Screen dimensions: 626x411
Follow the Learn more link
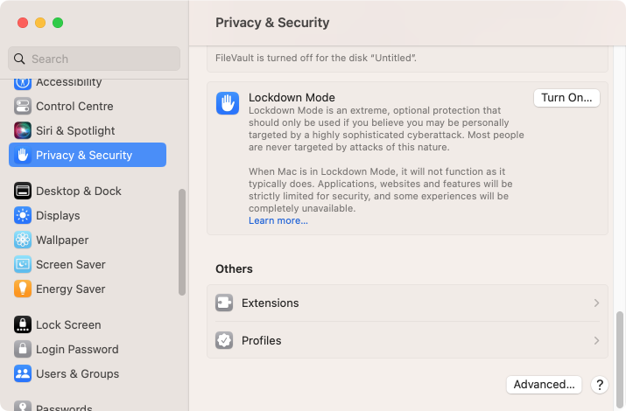(278, 220)
